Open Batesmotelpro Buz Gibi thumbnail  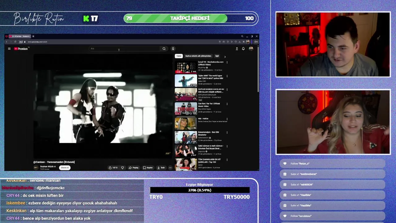pyautogui.click(x=186, y=137)
